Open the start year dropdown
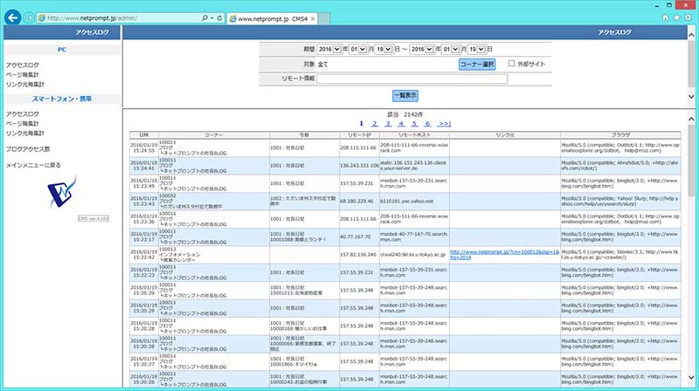Viewport: 699px width, 391px height. 329,49
